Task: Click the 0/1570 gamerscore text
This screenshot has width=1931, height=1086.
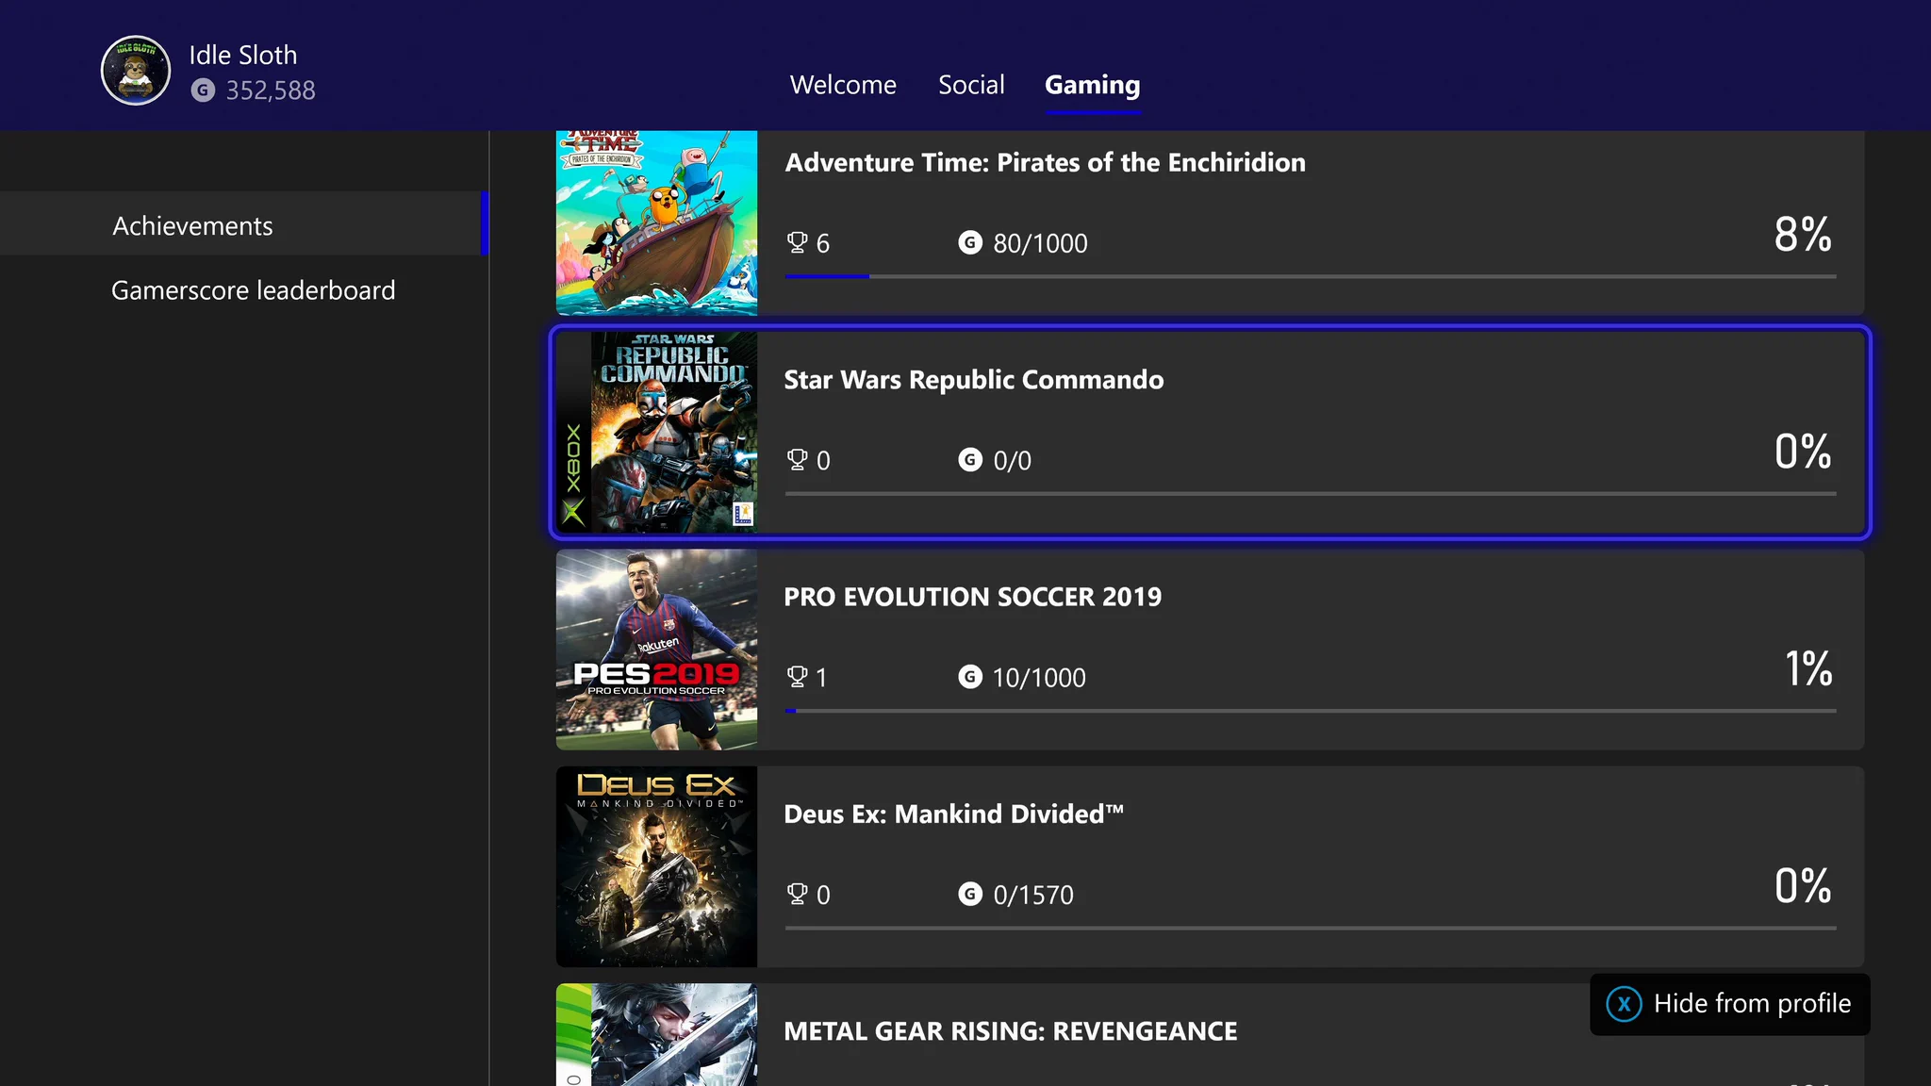Action: point(1033,895)
